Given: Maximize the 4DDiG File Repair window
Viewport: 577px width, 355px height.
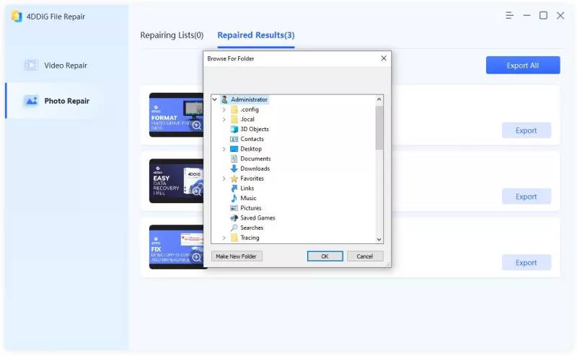Looking at the screenshot, I should coord(544,15).
